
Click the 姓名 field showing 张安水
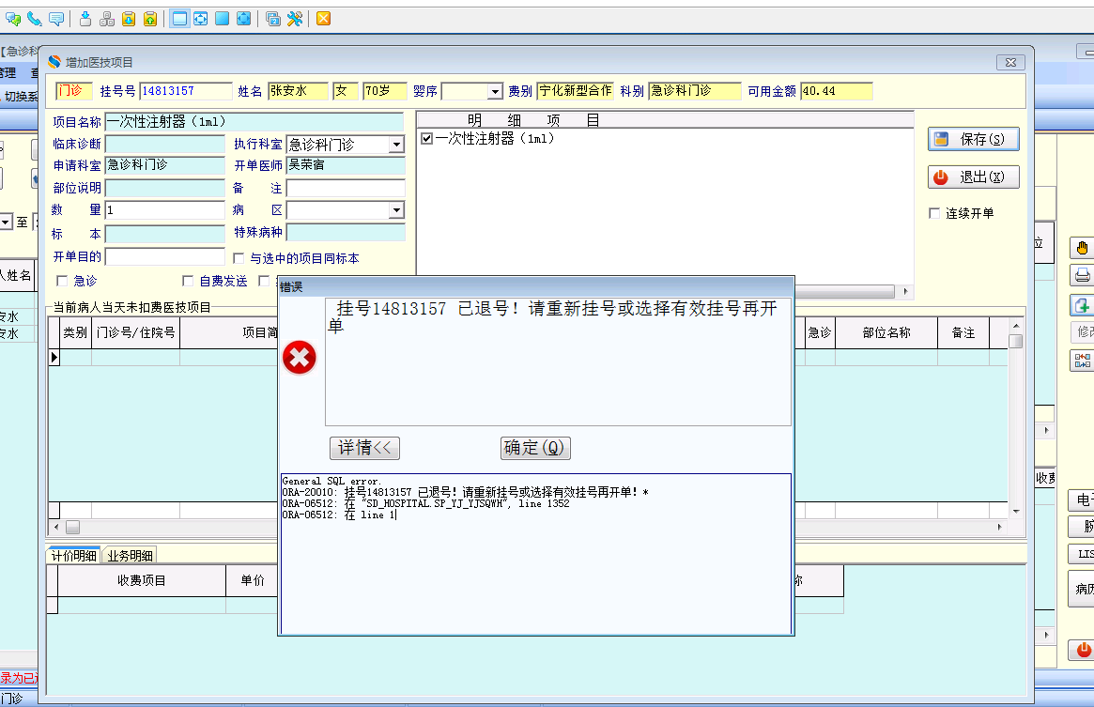(x=298, y=91)
